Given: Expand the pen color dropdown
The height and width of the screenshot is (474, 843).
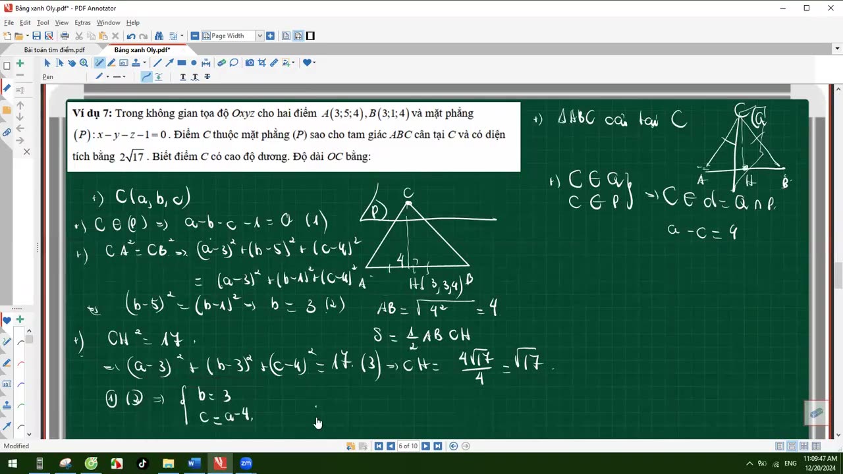Looking at the screenshot, I should [x=107, y=76].
